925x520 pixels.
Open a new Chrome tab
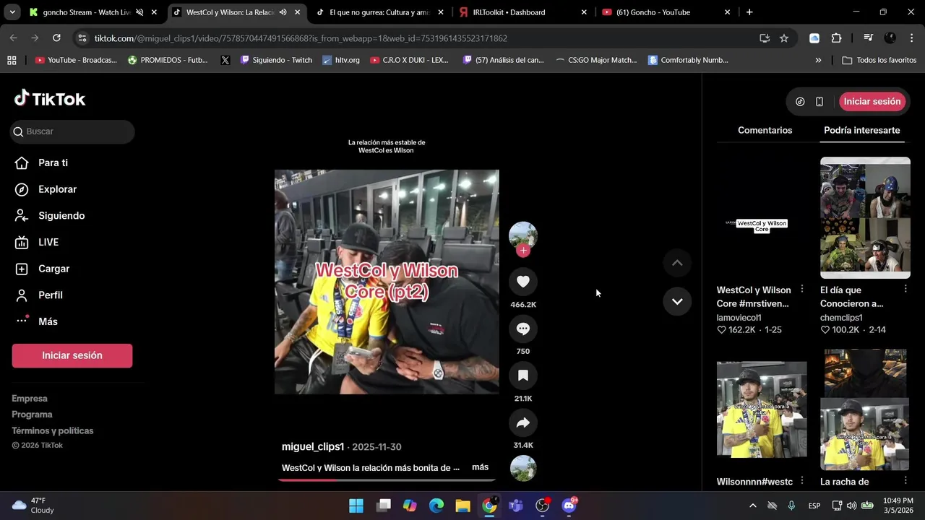click(x=749, y=12)
